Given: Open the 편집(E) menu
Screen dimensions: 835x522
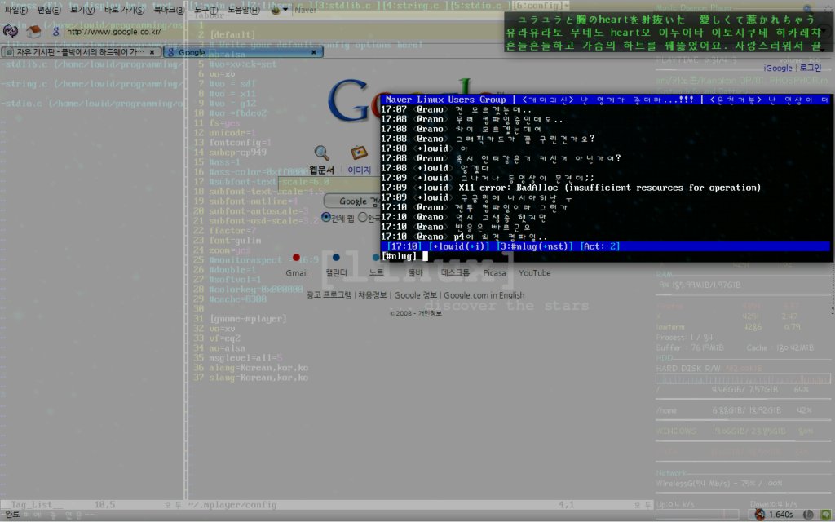Looking at the screenshot, I should pos(48,10).
